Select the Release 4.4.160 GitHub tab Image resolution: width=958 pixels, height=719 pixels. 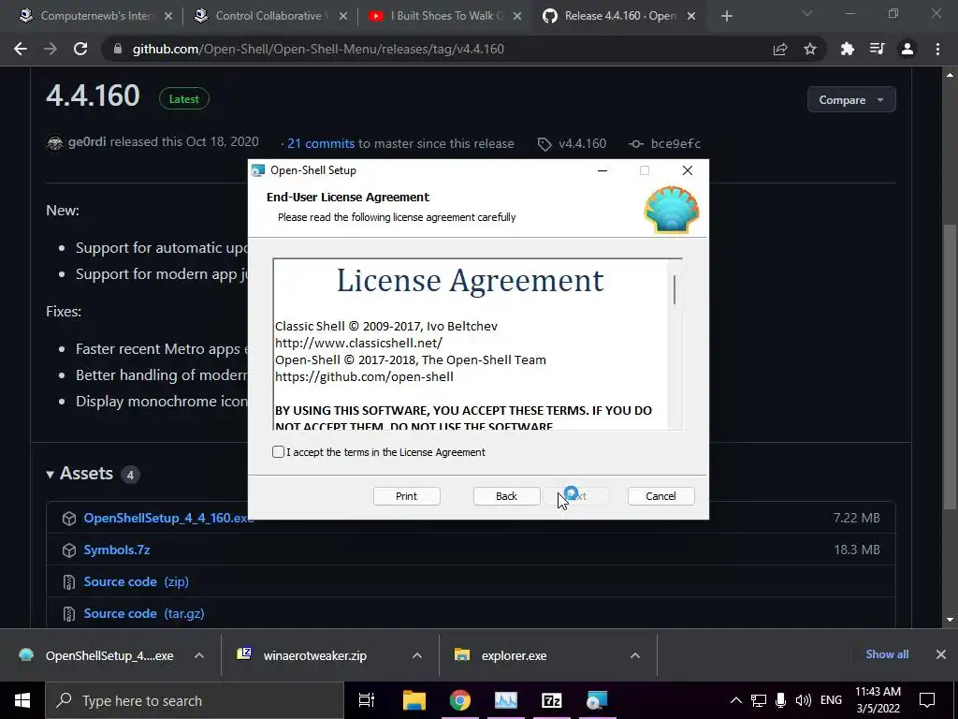[x=617, y=16]
